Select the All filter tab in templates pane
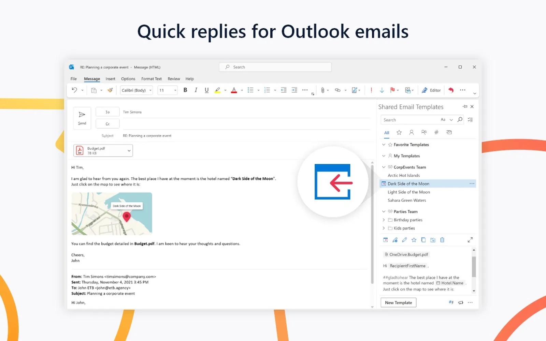 pyautogui.click(x=387, y=133)
